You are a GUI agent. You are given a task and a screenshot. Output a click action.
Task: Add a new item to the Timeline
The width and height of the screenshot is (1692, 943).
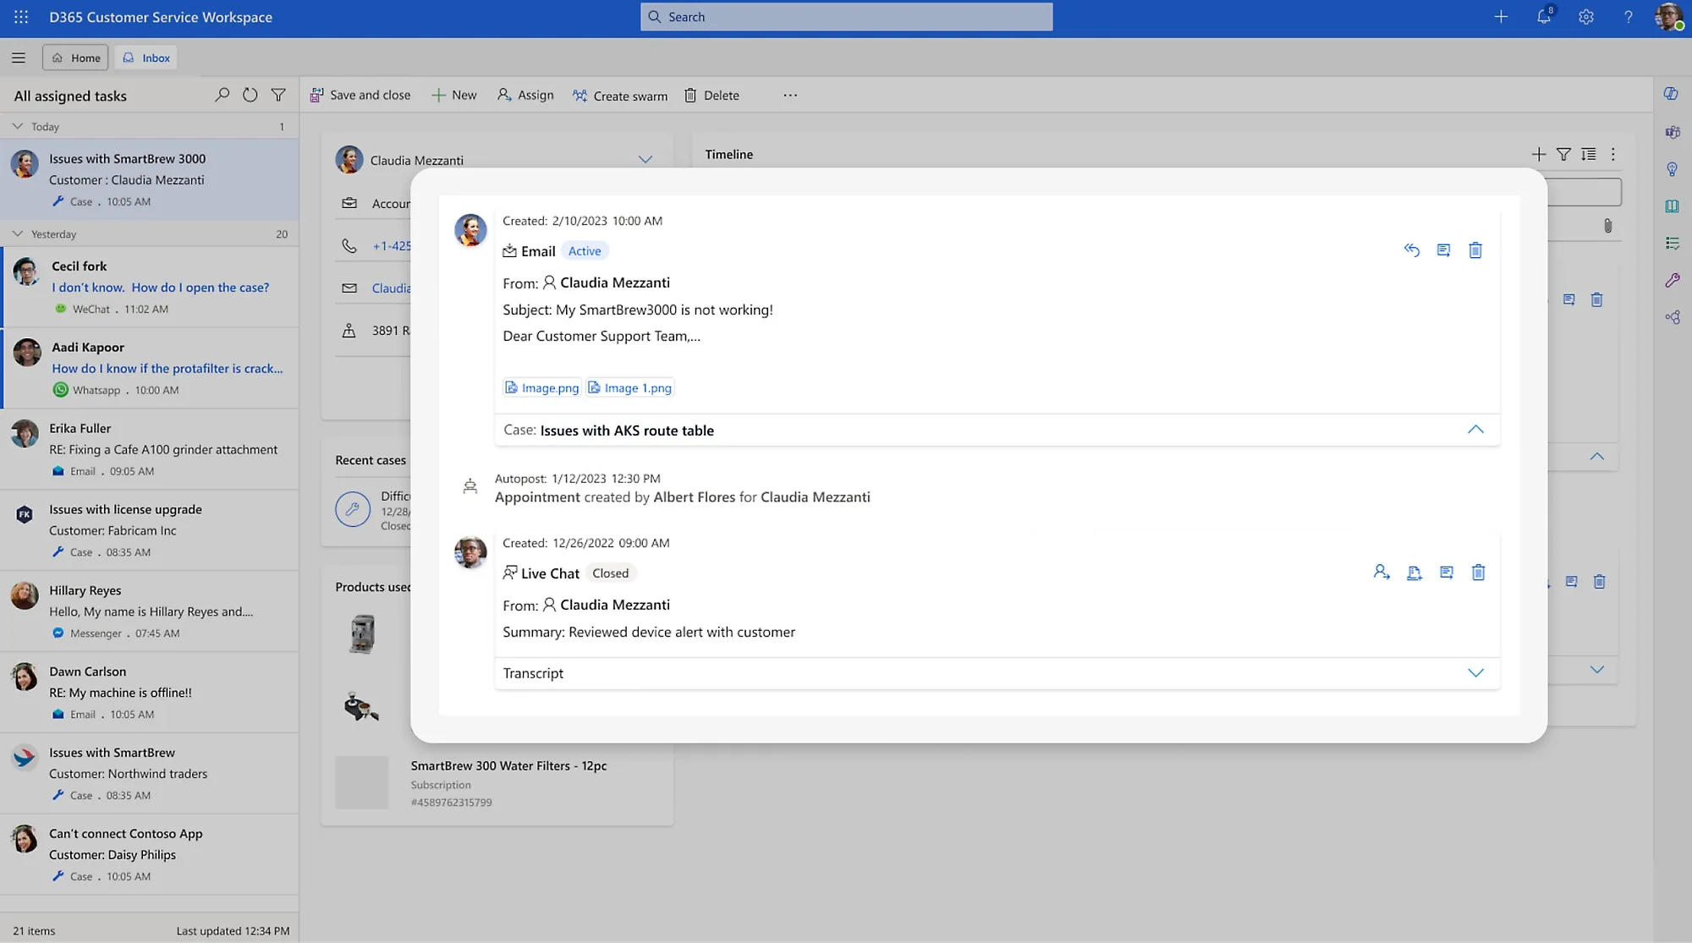[1538, 154]
